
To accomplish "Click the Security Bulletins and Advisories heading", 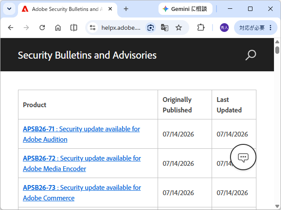I will pyautogui.click(x=87, y=55).
